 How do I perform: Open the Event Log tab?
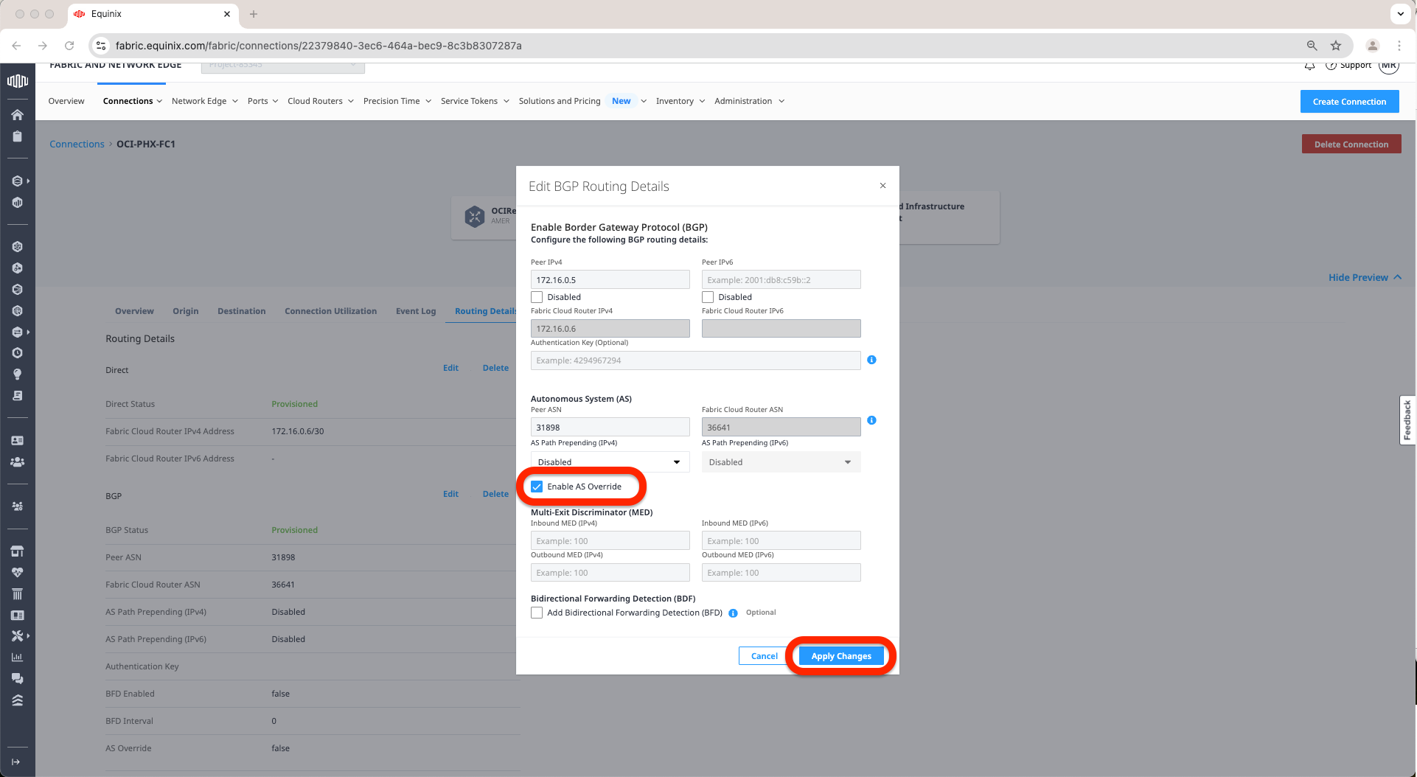tap(416, 311)
